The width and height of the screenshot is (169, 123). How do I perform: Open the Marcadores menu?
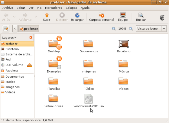(54, 8)
